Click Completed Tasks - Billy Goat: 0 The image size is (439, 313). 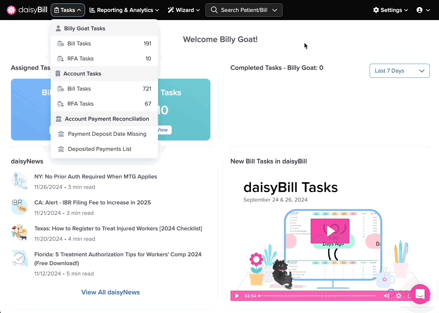(276, 68)
